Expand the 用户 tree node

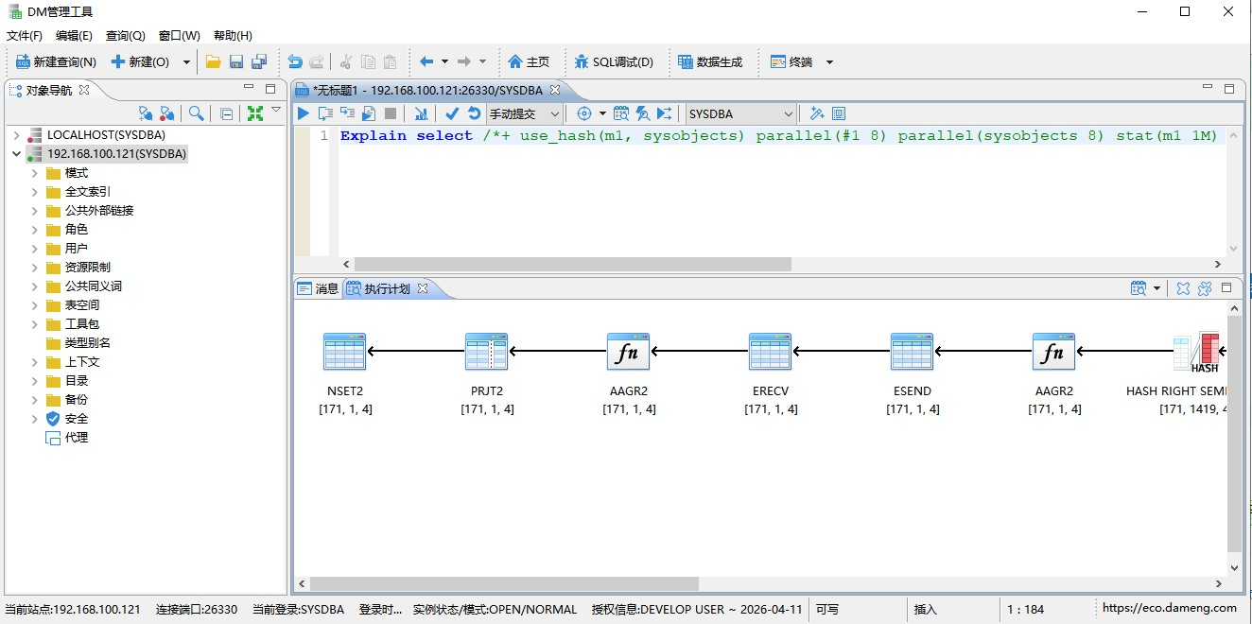coord(33,248)
